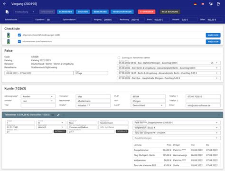Switch language with the red flag icon
The image size is (225, 171).
pyautogui.click(x=203, y=4)
